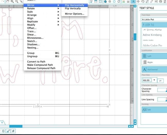Open the Rotate window icon

coord(143,1)
